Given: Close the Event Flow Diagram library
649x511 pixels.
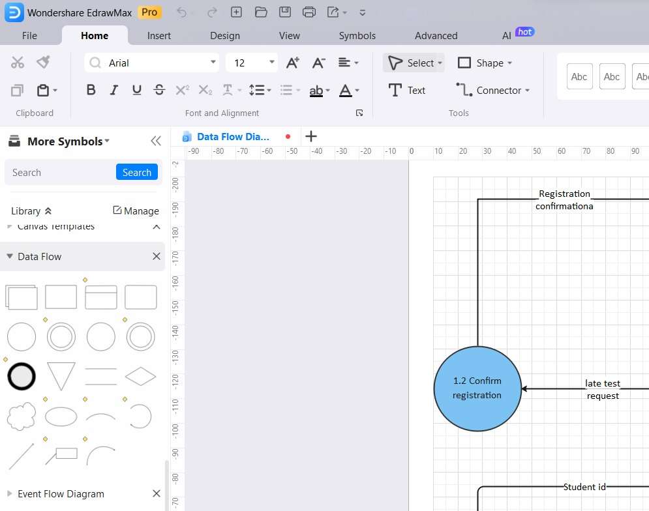Looking at the screenshot, I should click(157, 493).
